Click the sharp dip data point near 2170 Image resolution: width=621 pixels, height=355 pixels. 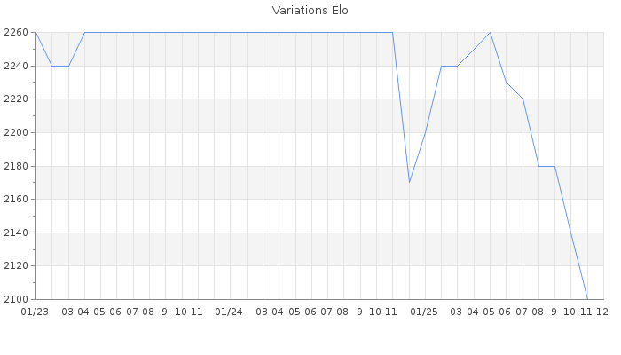click(409, 182)
